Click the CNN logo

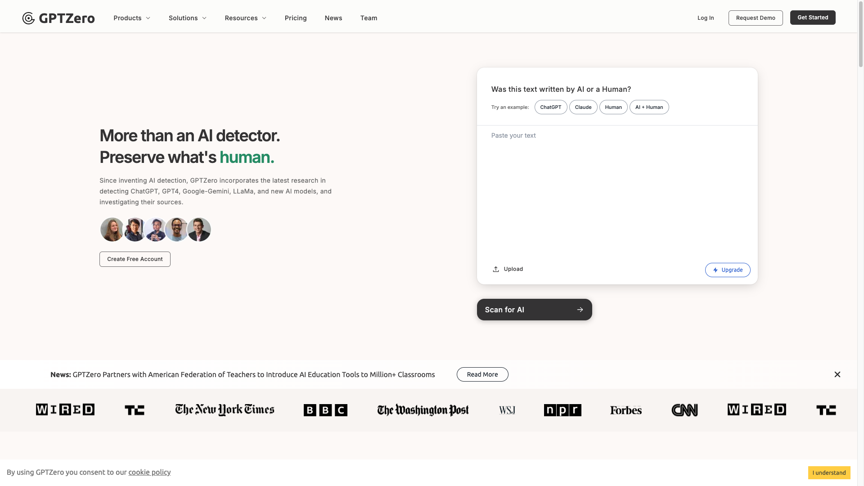tap(684, 410)
